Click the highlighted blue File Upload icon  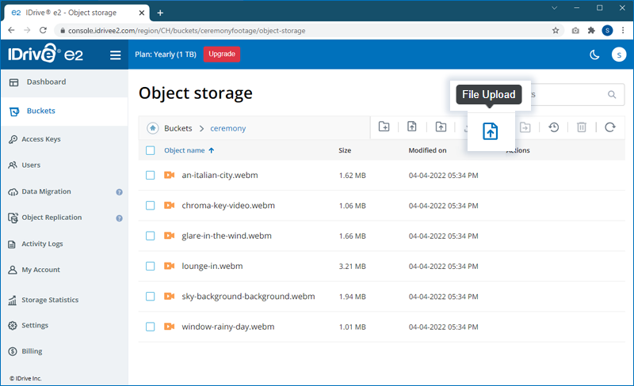point(491,131)
